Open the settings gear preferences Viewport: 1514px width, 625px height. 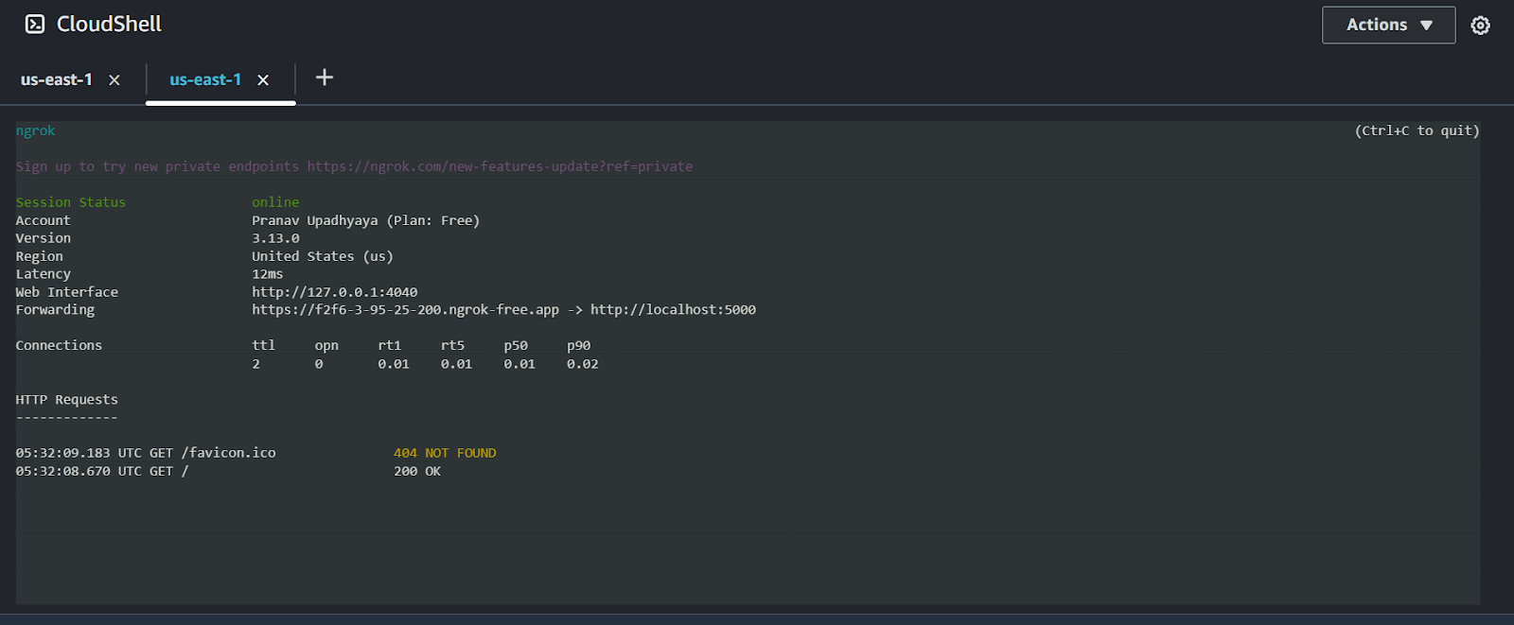tap(1480, 26)
